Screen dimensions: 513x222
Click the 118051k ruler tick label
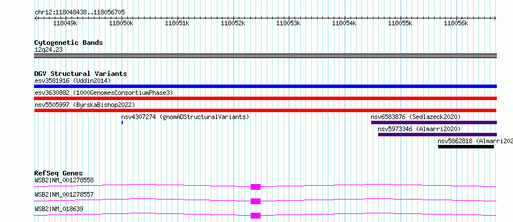pos(177,24)
